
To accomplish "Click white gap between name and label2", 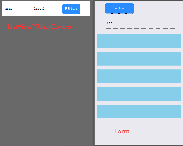I will point(30,9).
